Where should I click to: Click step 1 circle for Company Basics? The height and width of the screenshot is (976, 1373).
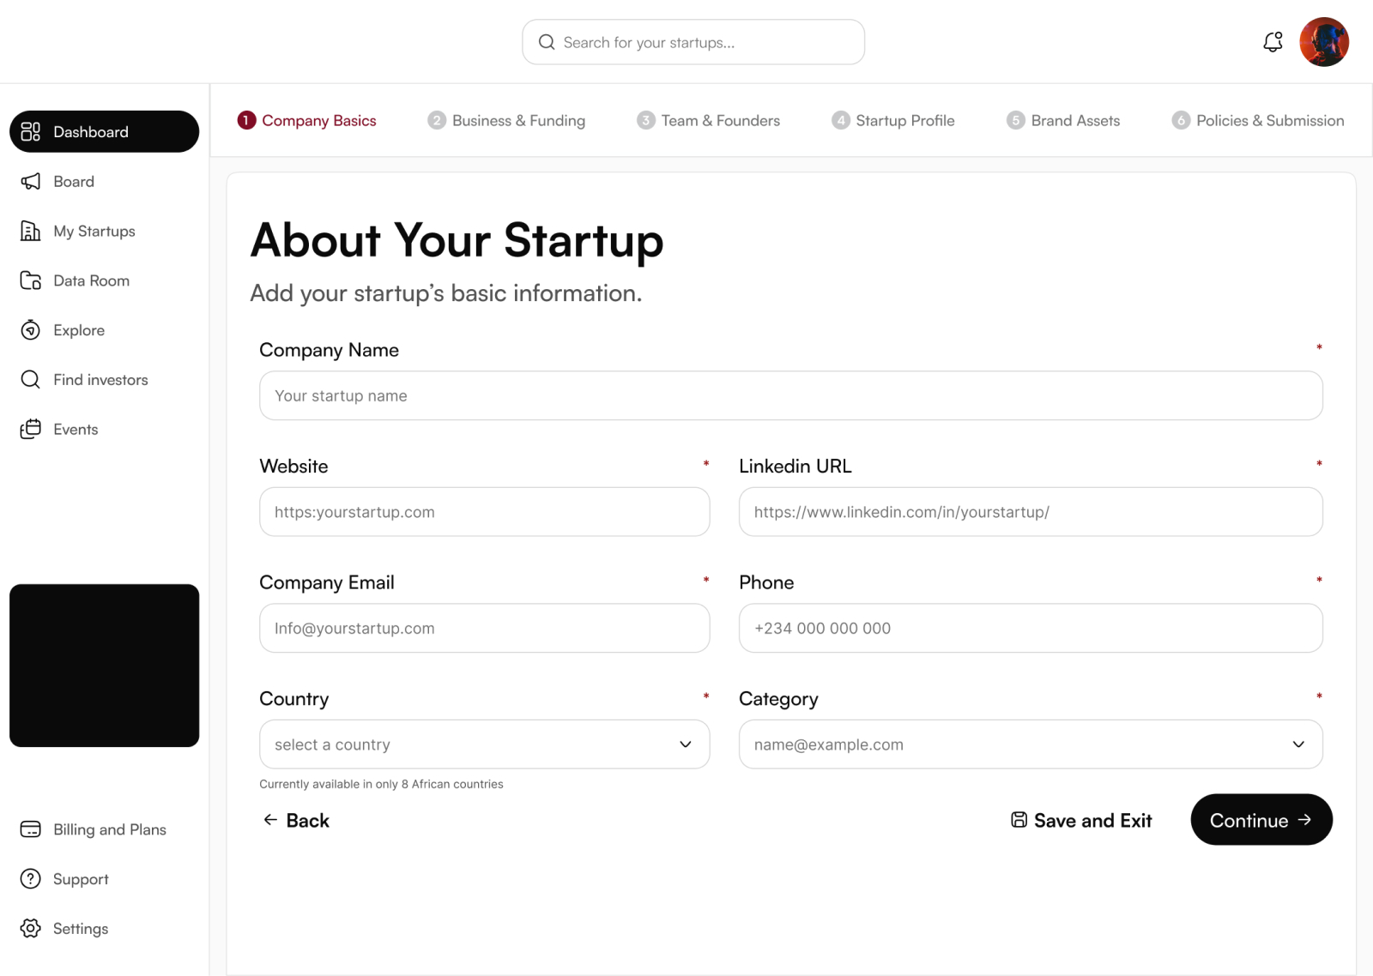pyautogui.click(x=246, y=120)
